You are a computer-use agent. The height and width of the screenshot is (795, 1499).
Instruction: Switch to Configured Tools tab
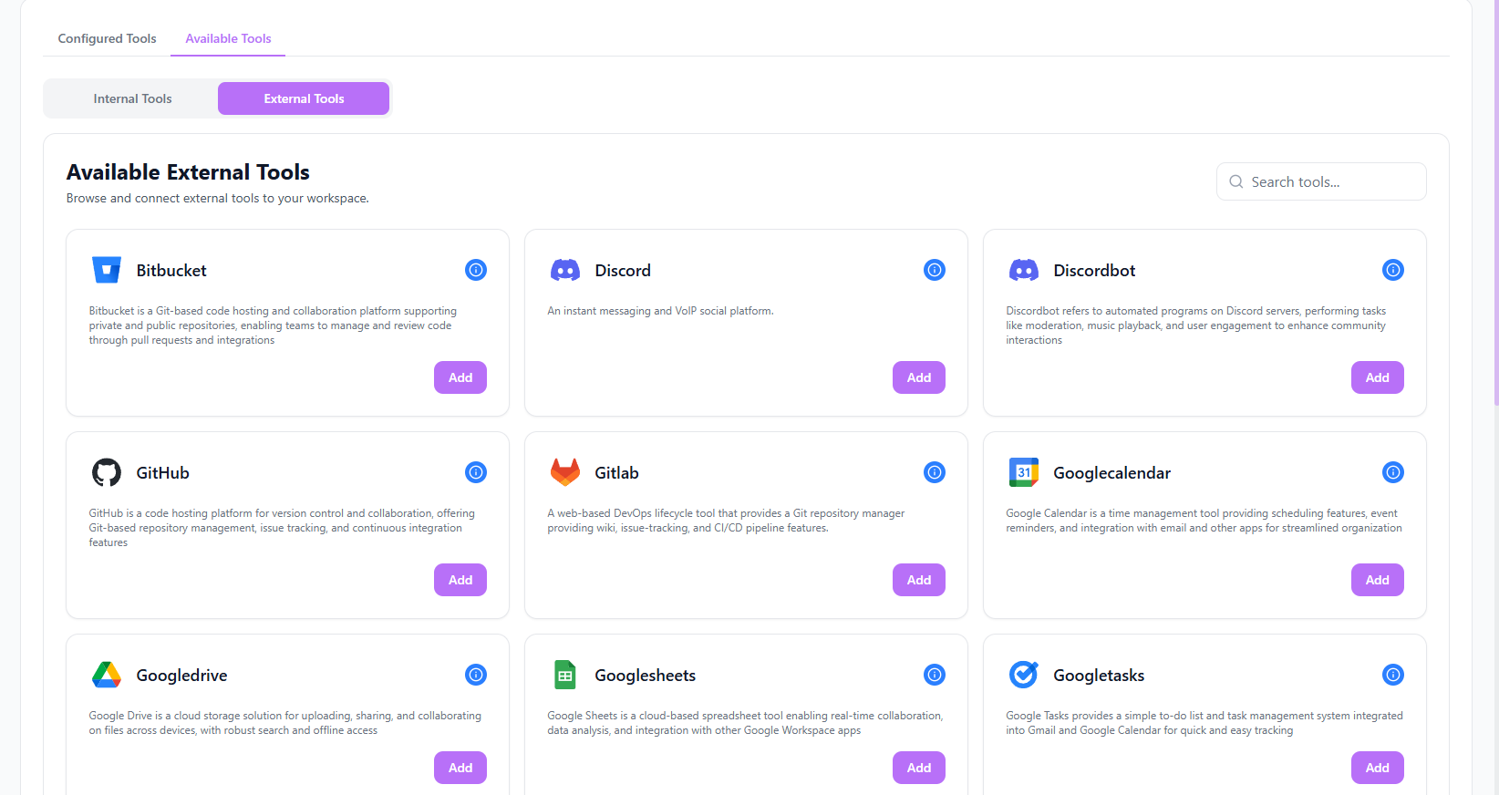click(107, 38)
